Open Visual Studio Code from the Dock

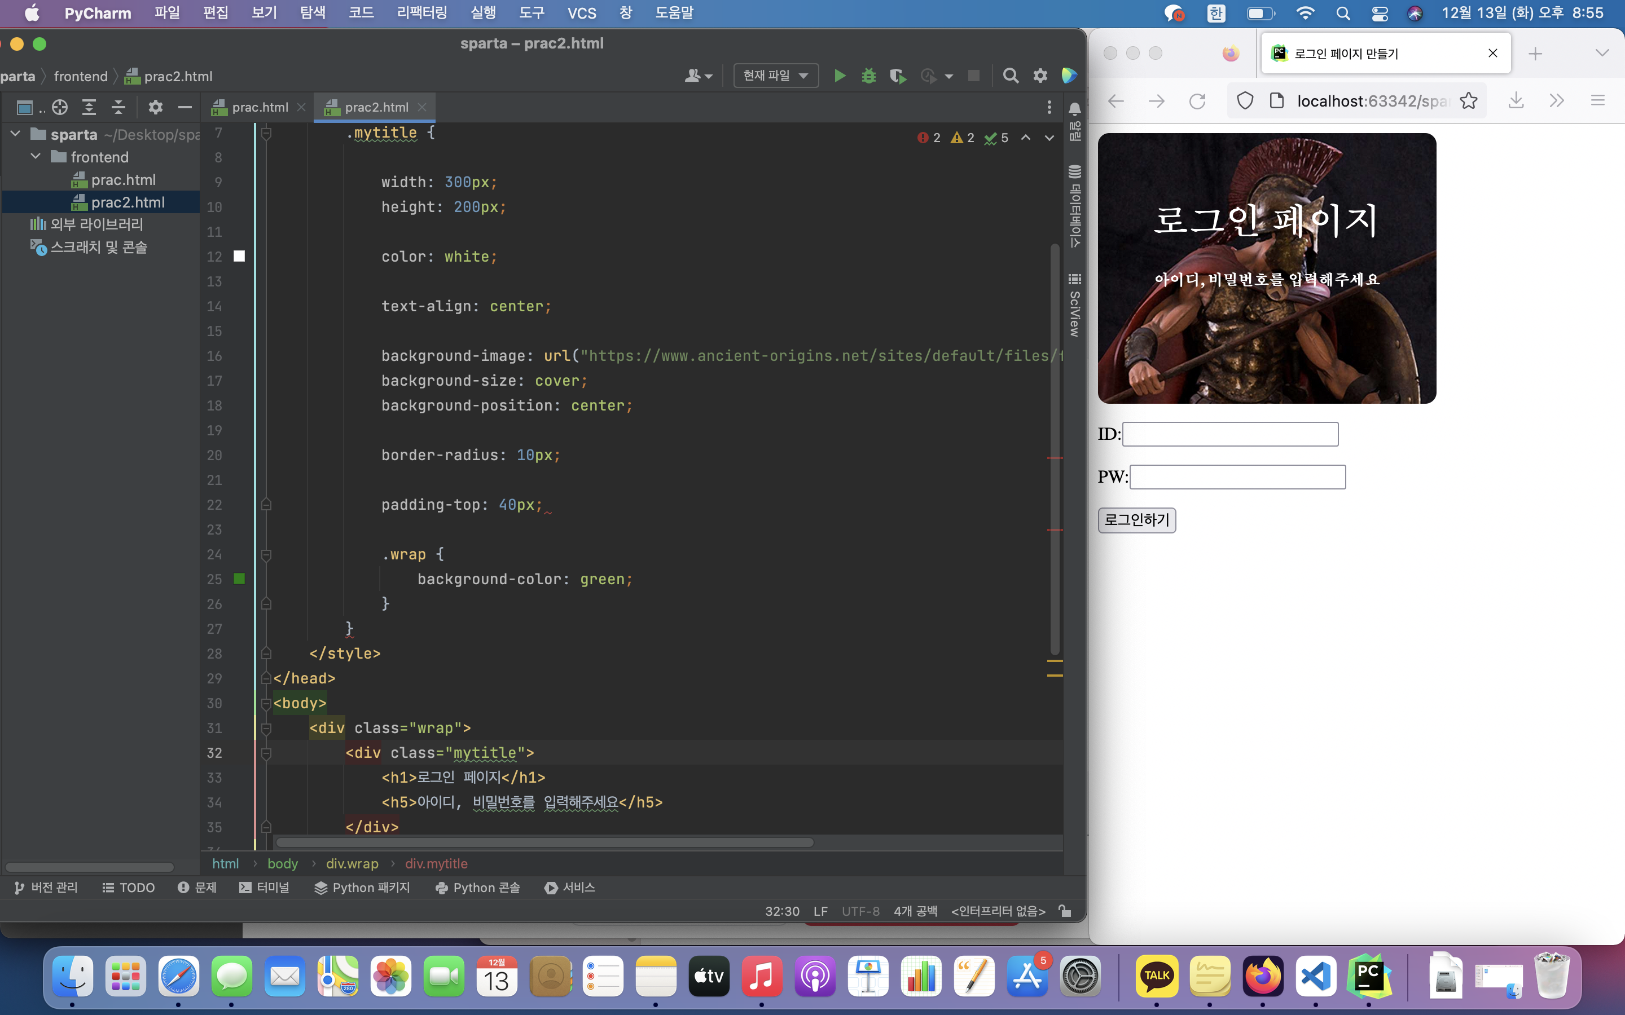click(x=1315, y=976)
